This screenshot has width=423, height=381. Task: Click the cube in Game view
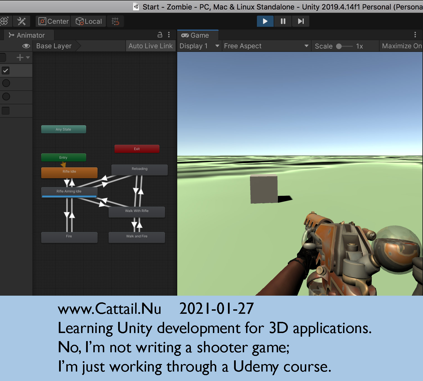click(x=264, y=189)
